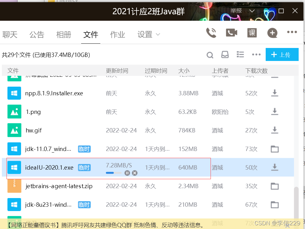Click 临时 tag on jdk-11.0.7_wind row
The image size is (305, 229).
pos(84,149)
